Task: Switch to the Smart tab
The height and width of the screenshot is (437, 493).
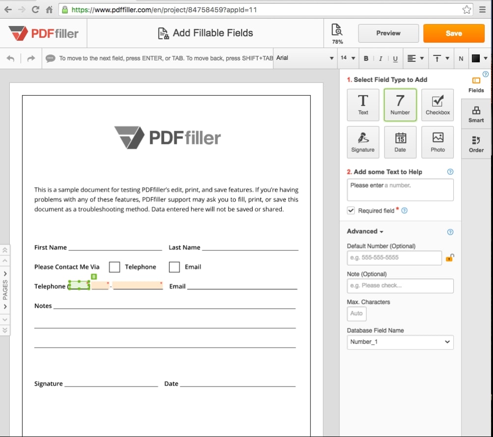Action: click(476, 114)
